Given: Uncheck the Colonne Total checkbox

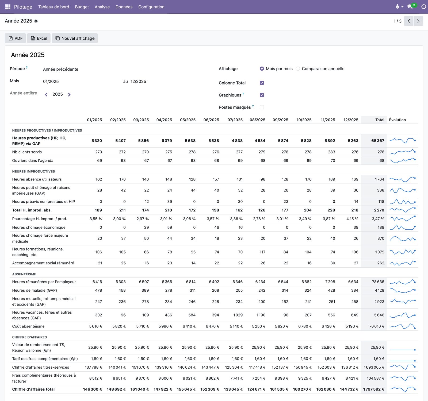Looking at the screenshot, I should pos(262,83).
